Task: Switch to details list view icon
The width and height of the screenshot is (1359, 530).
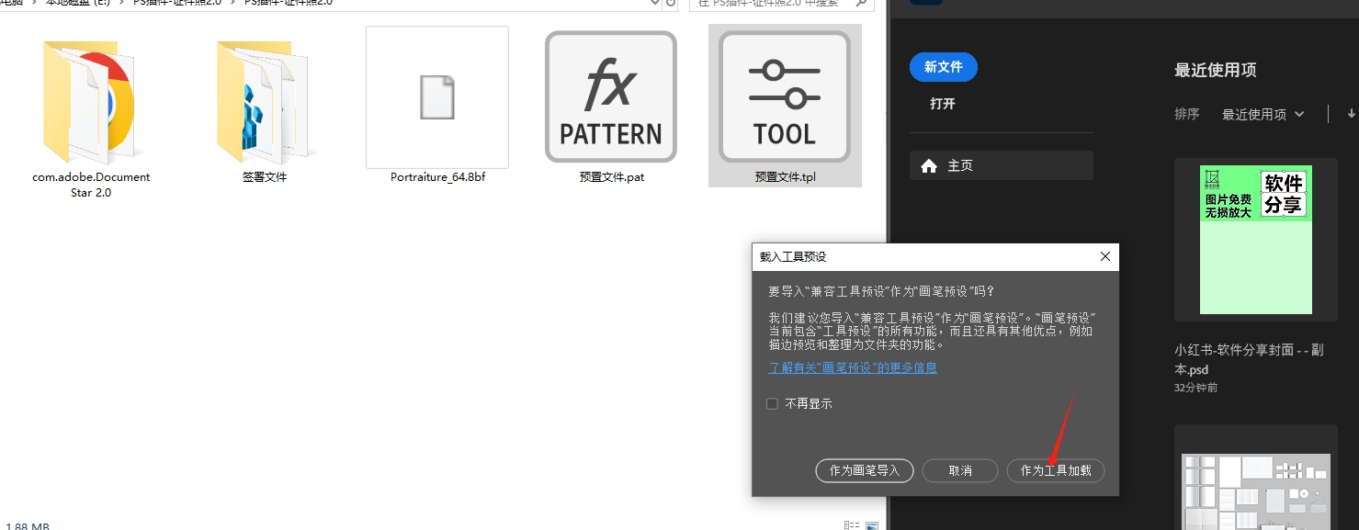Action: (x=851, y=524)
